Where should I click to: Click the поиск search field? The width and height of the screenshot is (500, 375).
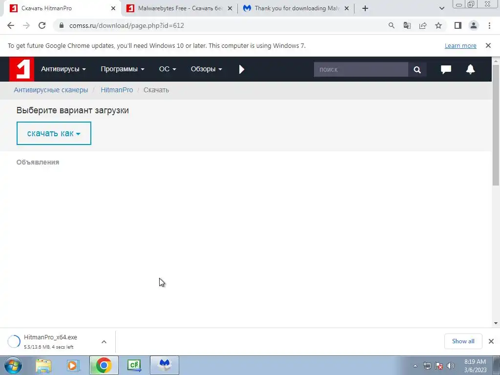point(361,69)
